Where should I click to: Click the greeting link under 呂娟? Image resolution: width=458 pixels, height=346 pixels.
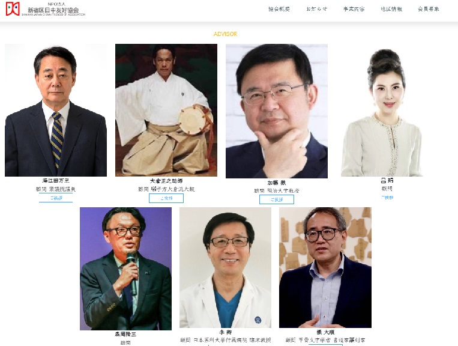point(387,198)
